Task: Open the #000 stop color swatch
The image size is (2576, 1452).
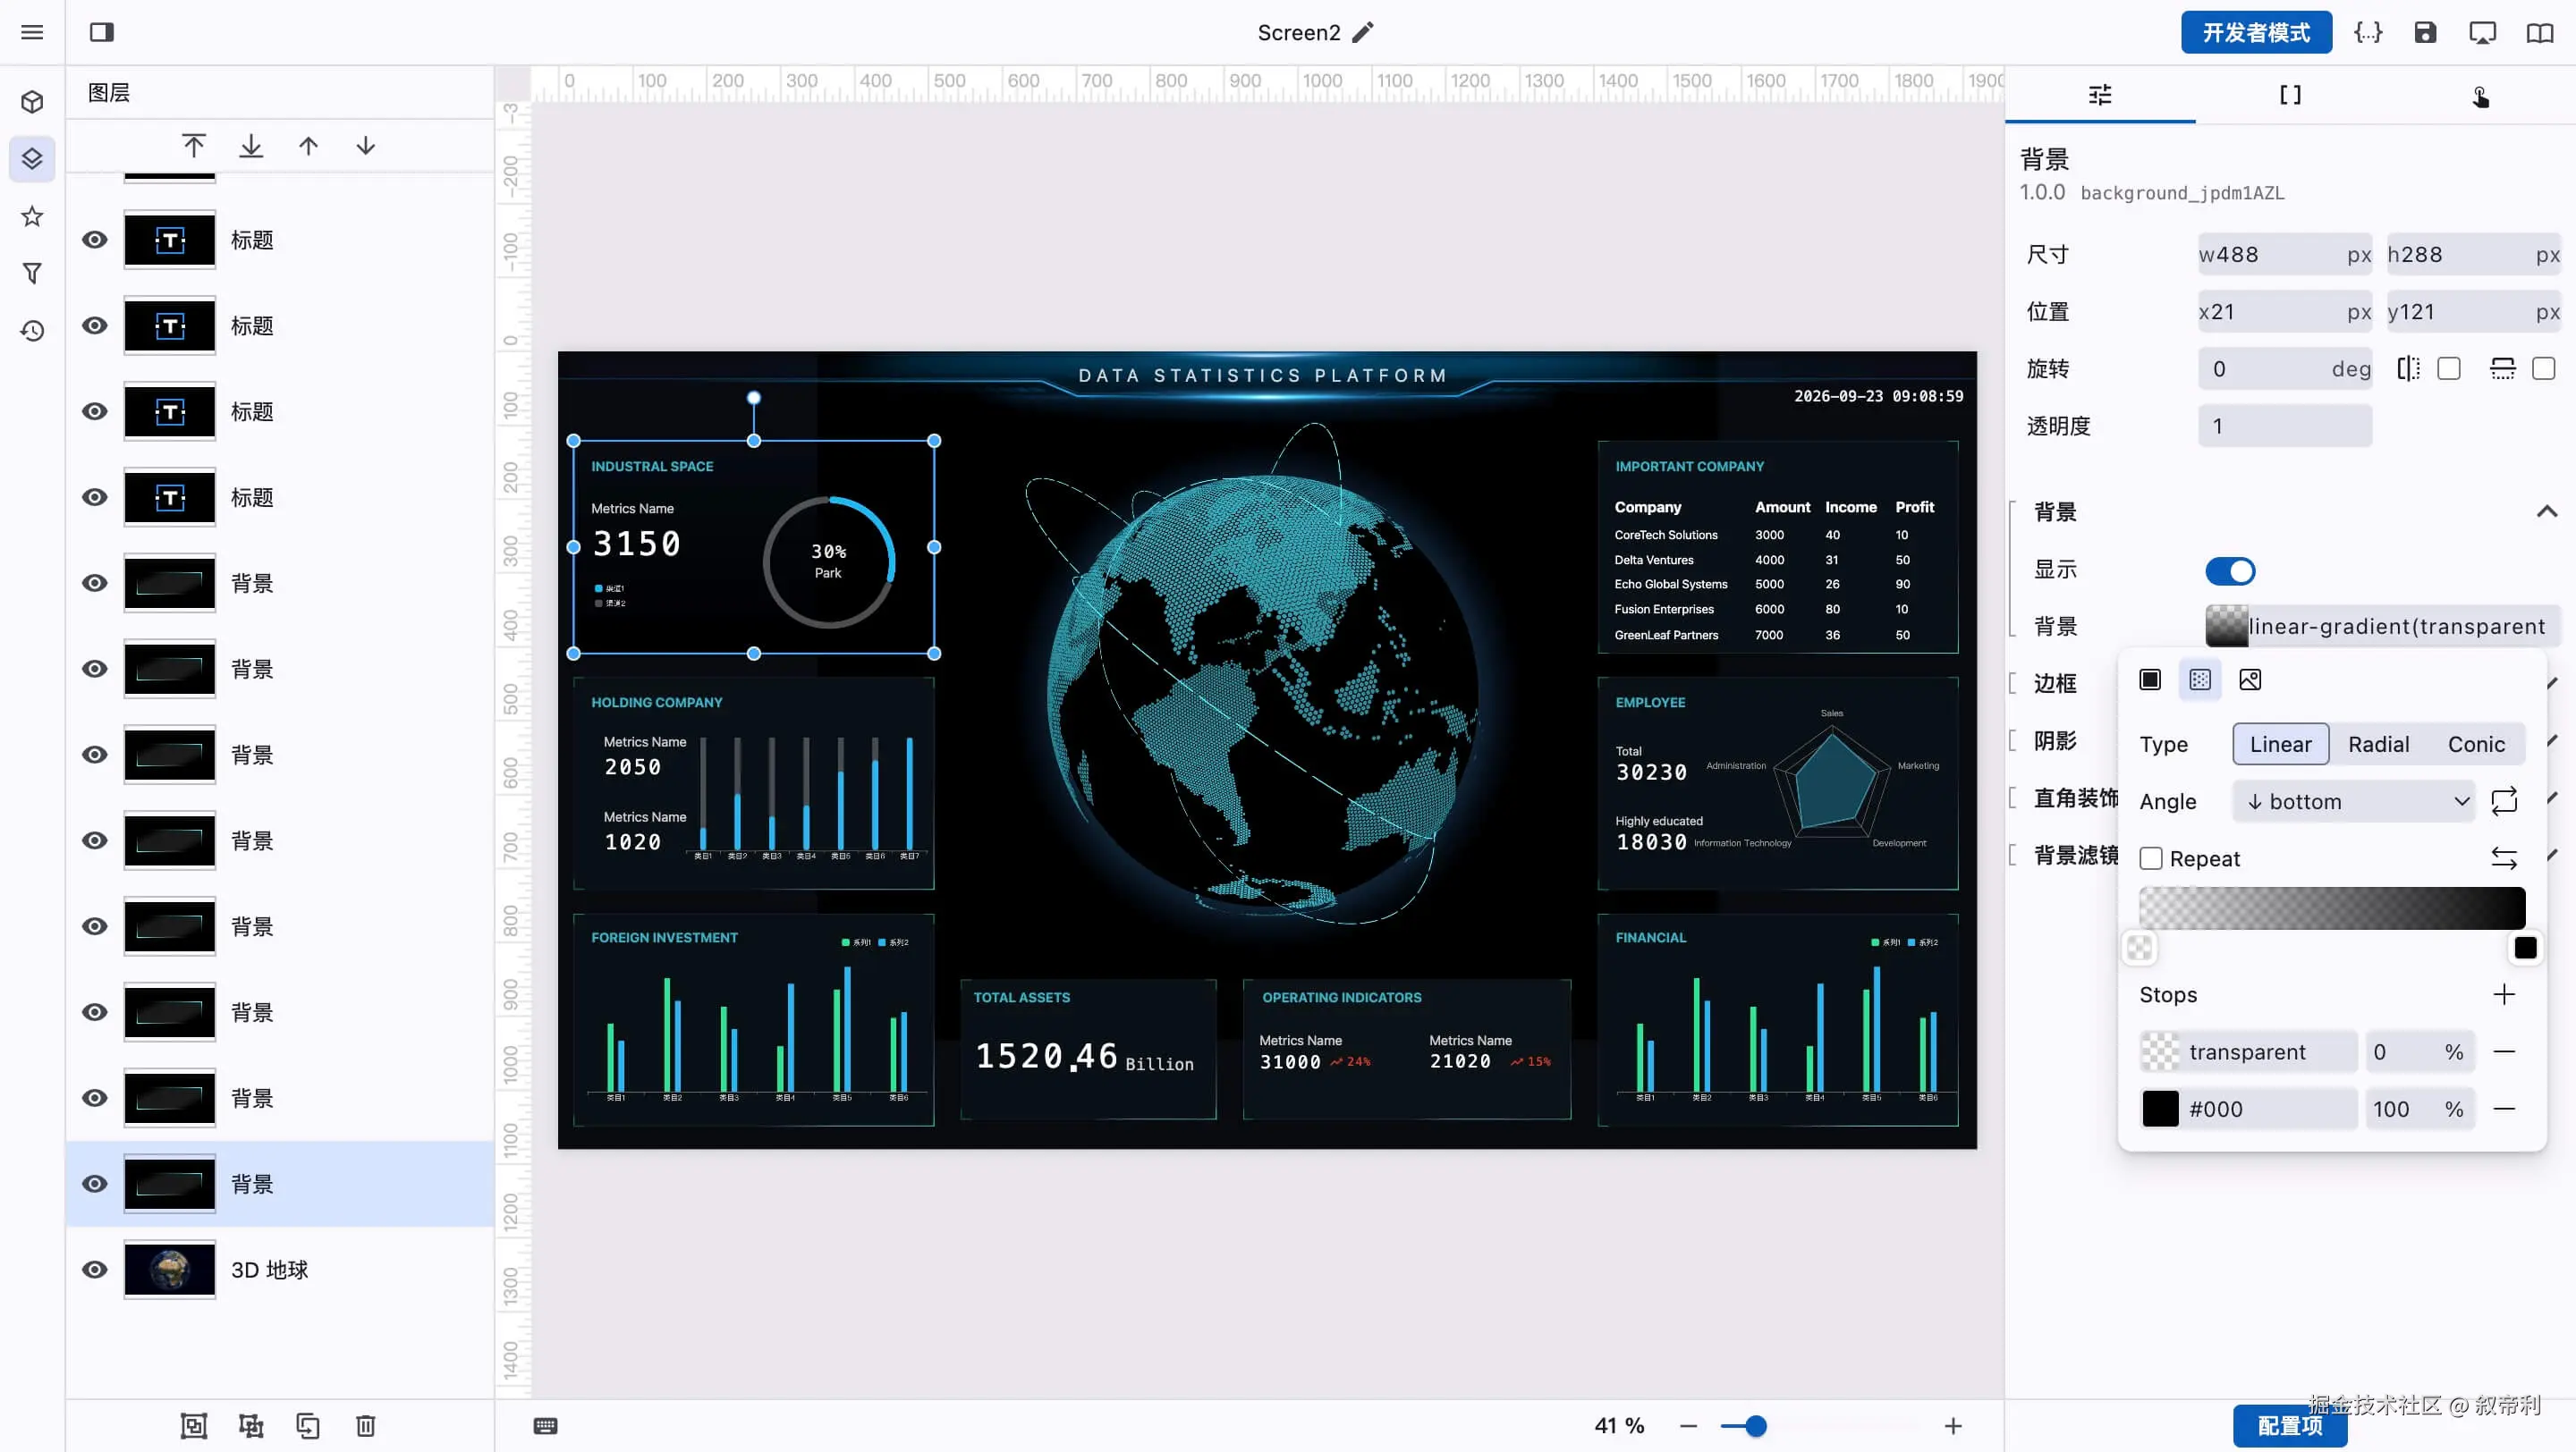Action: tap(2160, 1109)
